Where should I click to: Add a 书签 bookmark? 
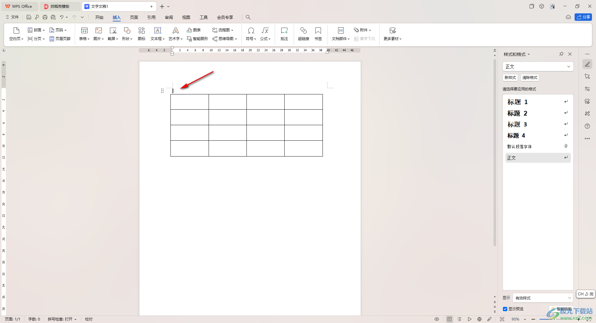click(318, 34)
